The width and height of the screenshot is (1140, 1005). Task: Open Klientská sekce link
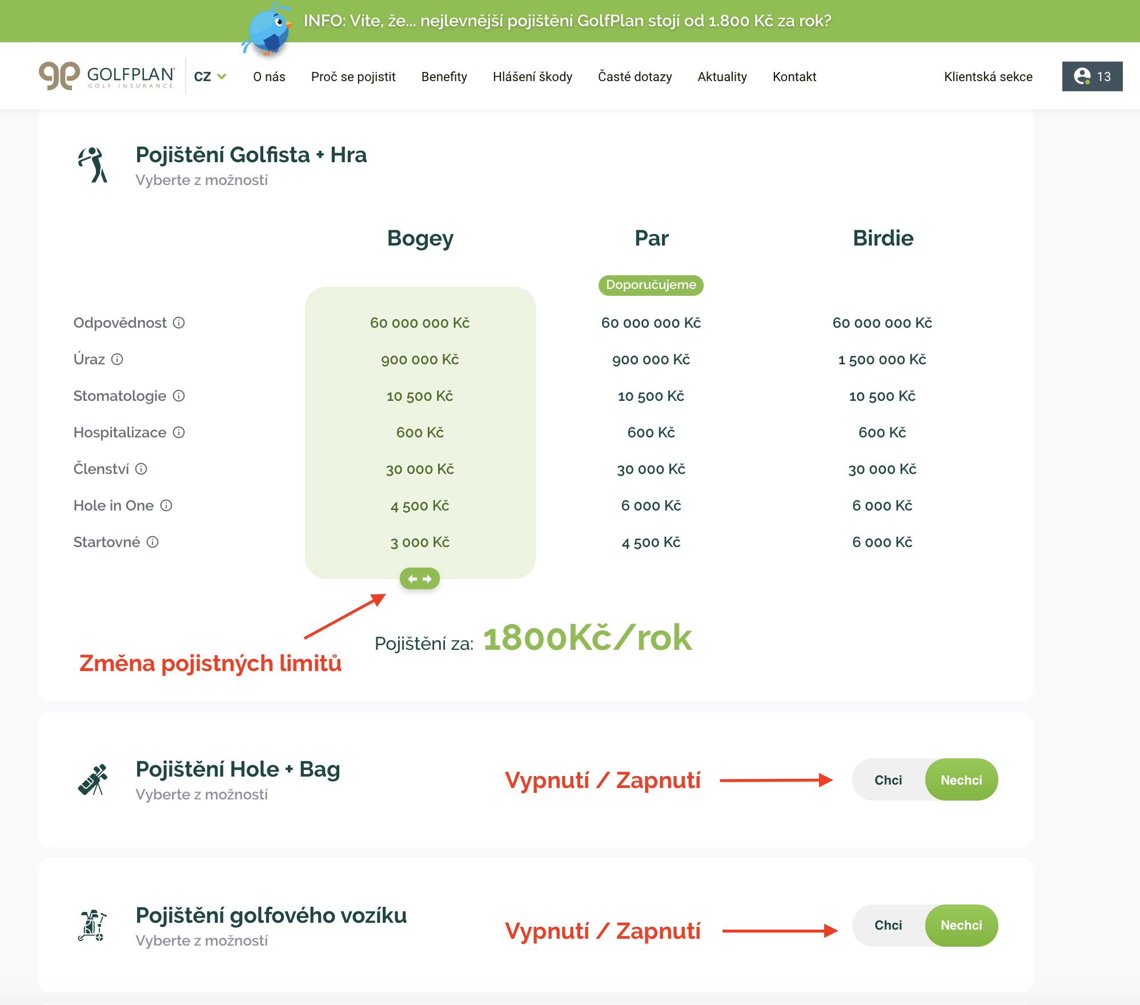click(988, 77)
